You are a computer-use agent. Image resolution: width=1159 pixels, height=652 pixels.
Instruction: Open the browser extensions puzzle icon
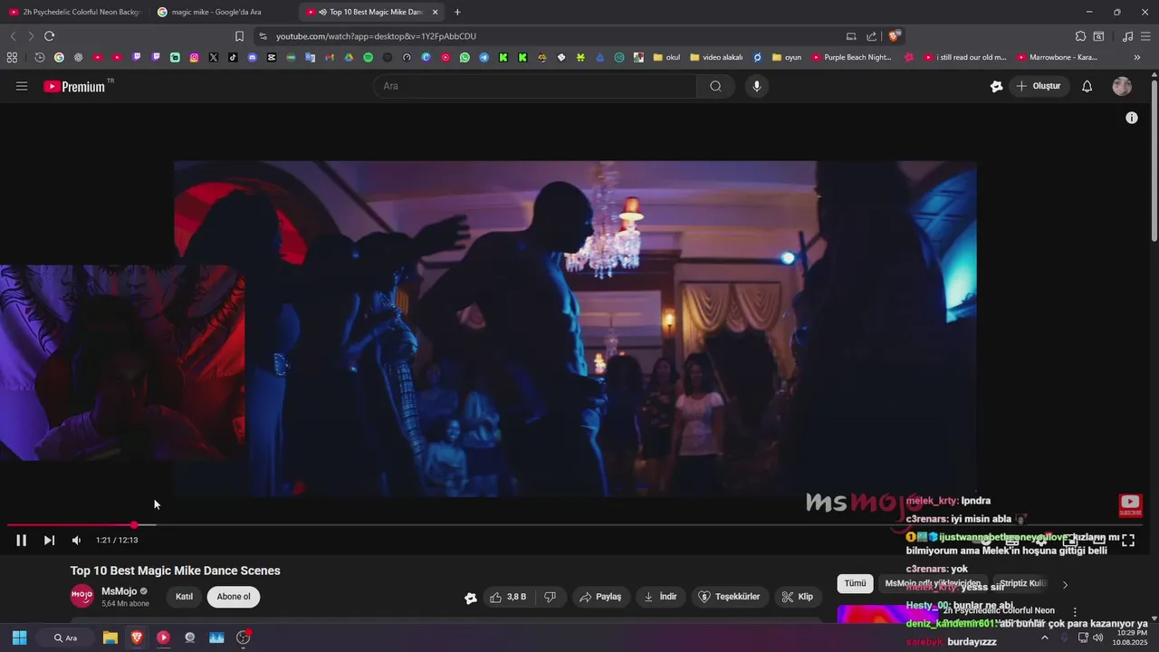(1080, 36)
